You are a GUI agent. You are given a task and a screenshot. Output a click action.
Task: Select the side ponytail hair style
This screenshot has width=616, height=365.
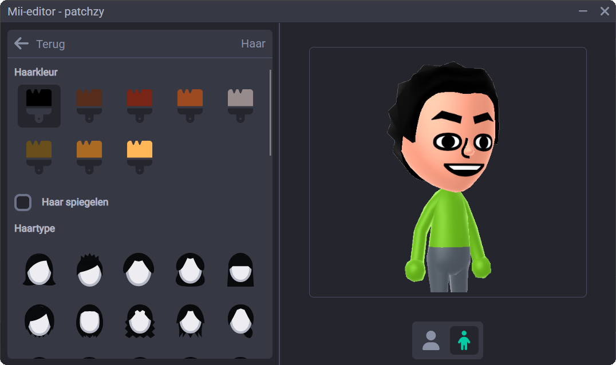tap(240, 320)
